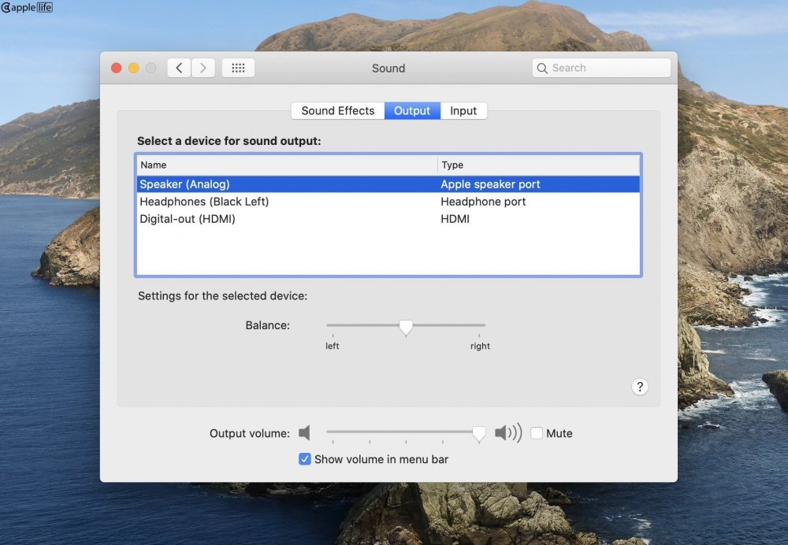Open the Input tab
The width and height of the screenshot is (788, 545).
click(463, 110)
